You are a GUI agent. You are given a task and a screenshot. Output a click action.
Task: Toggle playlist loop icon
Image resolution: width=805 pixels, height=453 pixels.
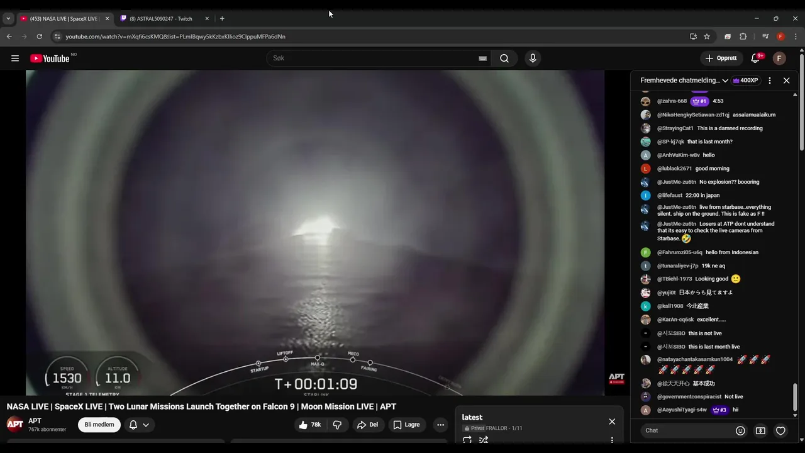(x=467, y=440)
